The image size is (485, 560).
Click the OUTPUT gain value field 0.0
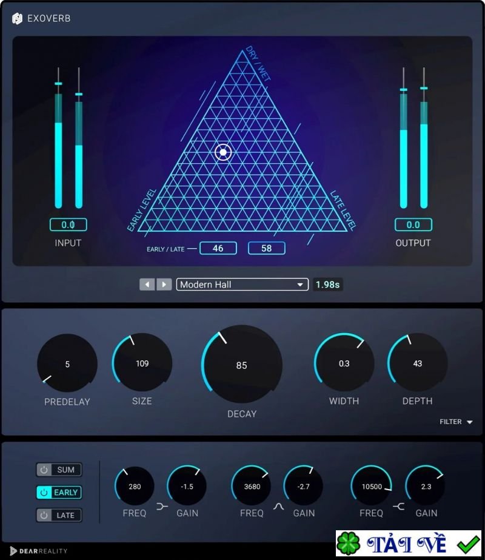[x=413, y=224]
